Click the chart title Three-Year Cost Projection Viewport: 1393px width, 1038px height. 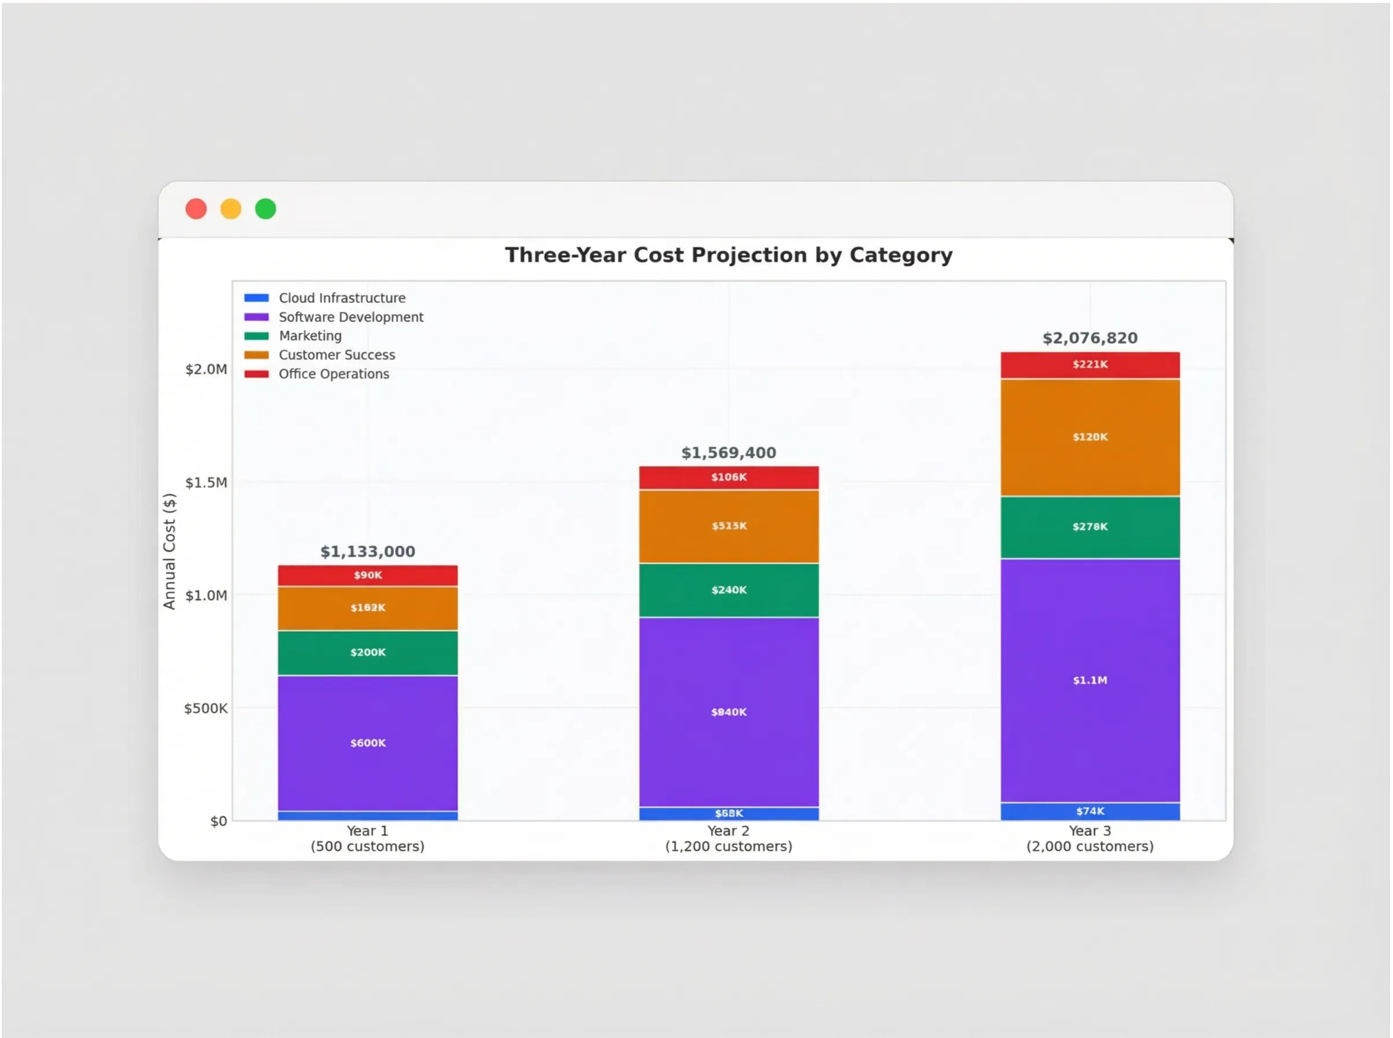(x=728, y=255)
